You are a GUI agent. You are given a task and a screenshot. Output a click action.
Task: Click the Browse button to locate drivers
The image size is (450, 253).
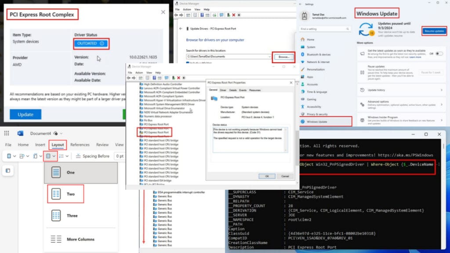(x=284, y=57)
